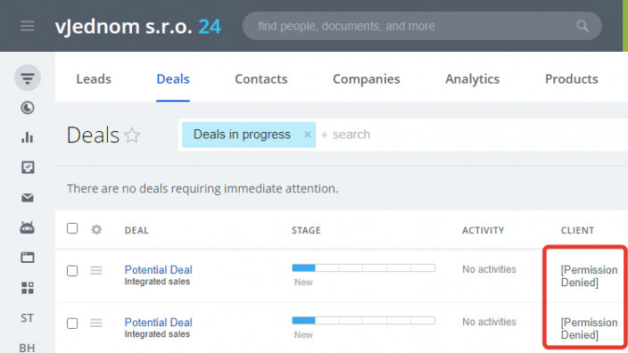Open row menu for second Potential Deal
Screen dimensions: 628x353
(x=96, y=323)
